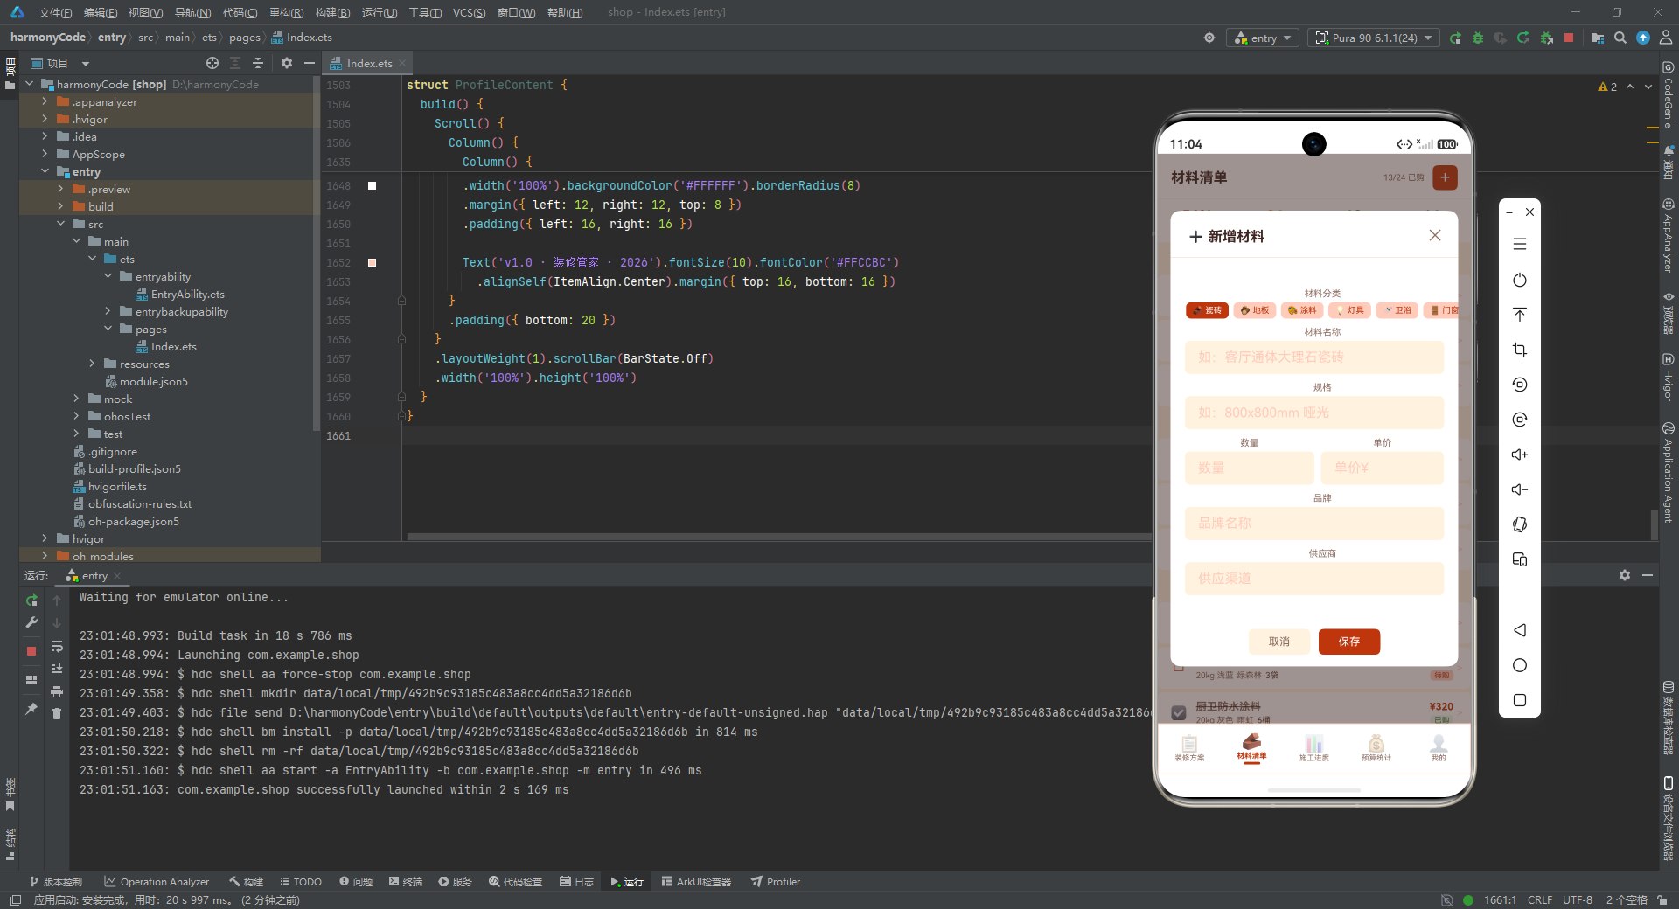This screenshot has width=1679, height=909.
Task: Select the 卫浴 category chip
Action: tap(1397, 310)
